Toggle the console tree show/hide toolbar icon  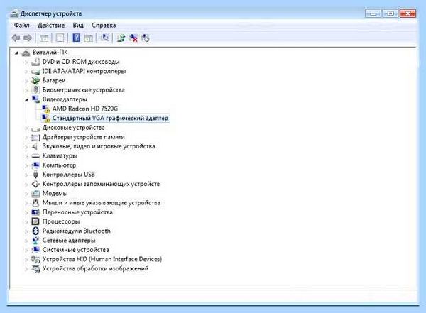[x=44, y=38]
